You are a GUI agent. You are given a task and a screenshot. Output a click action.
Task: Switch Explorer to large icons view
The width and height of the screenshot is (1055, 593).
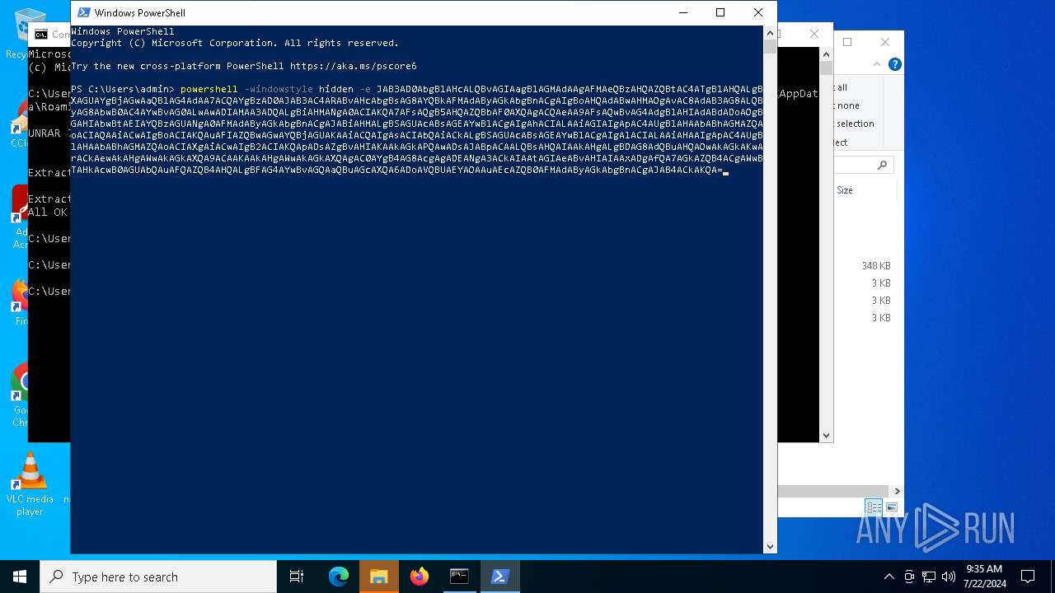tap(891, 507)
